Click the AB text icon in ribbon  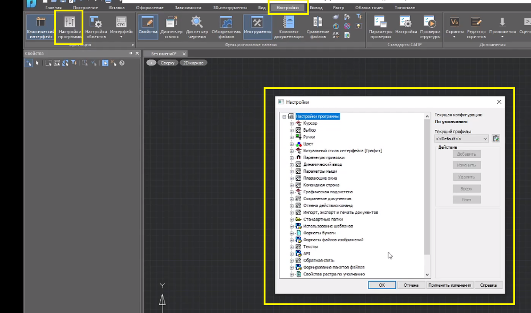point(335,35)
